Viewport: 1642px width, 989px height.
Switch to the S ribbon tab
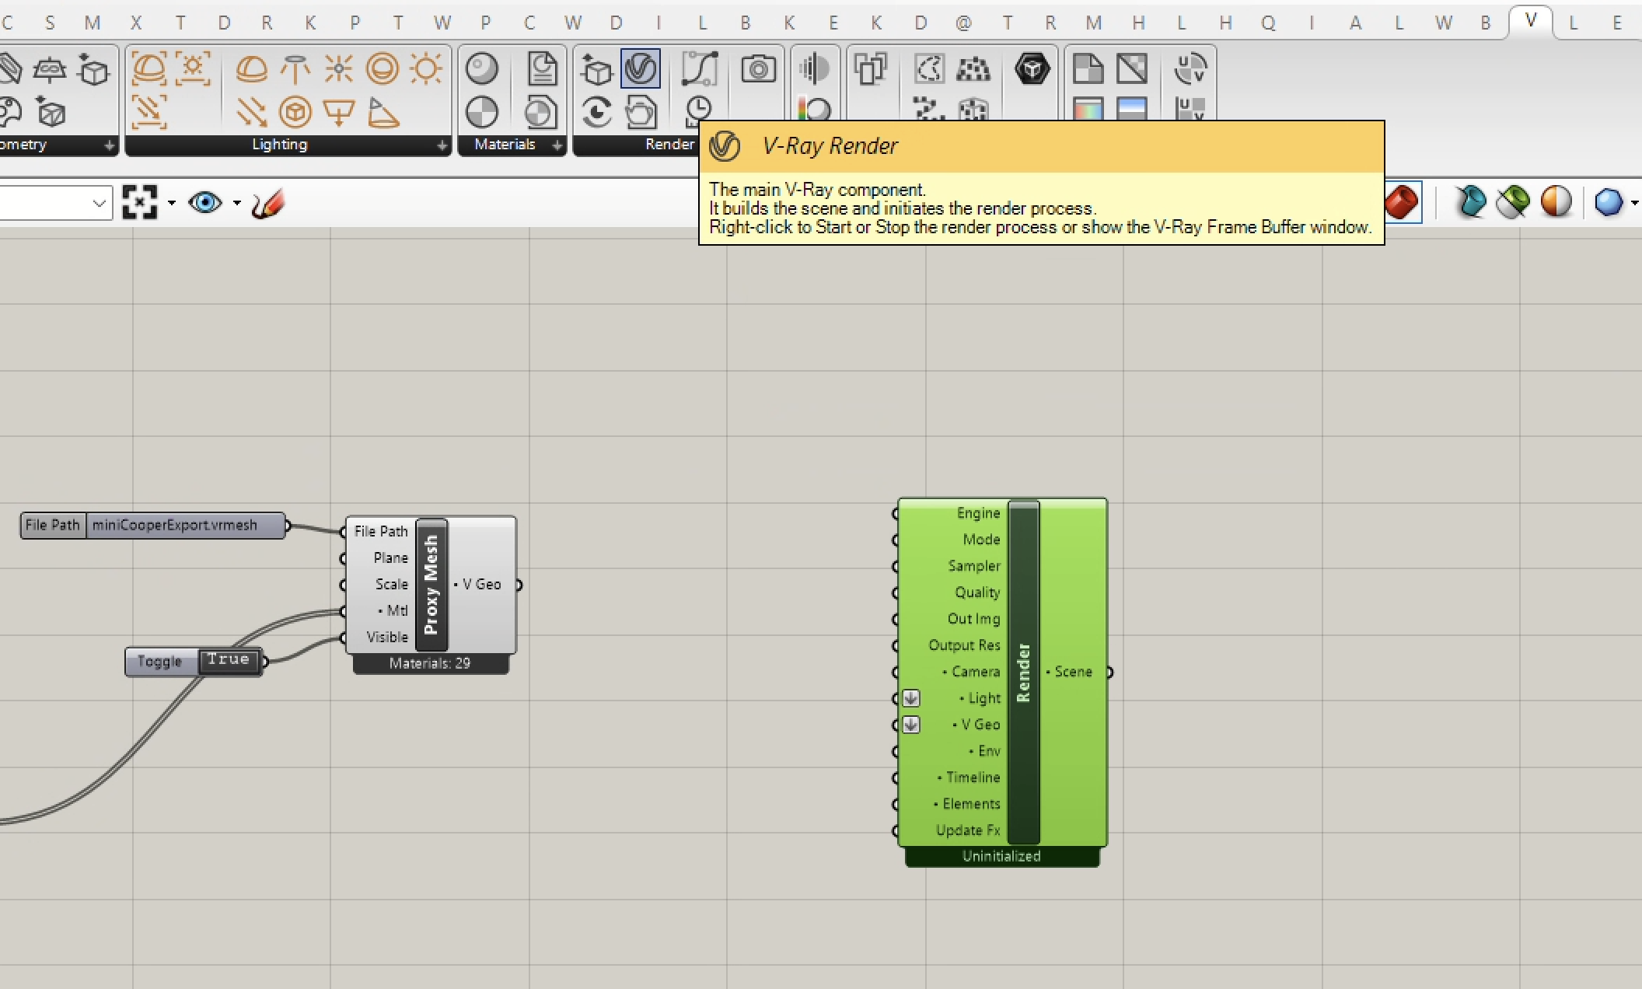pyautogui.click(x=50, y=23)
